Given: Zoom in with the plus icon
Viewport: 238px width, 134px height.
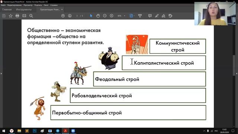Looking at the screenshot, I should 112,16.
